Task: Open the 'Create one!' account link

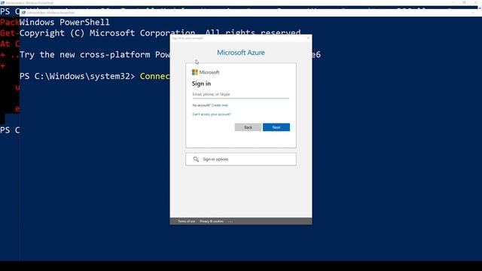Action: (x=220, y=105)
